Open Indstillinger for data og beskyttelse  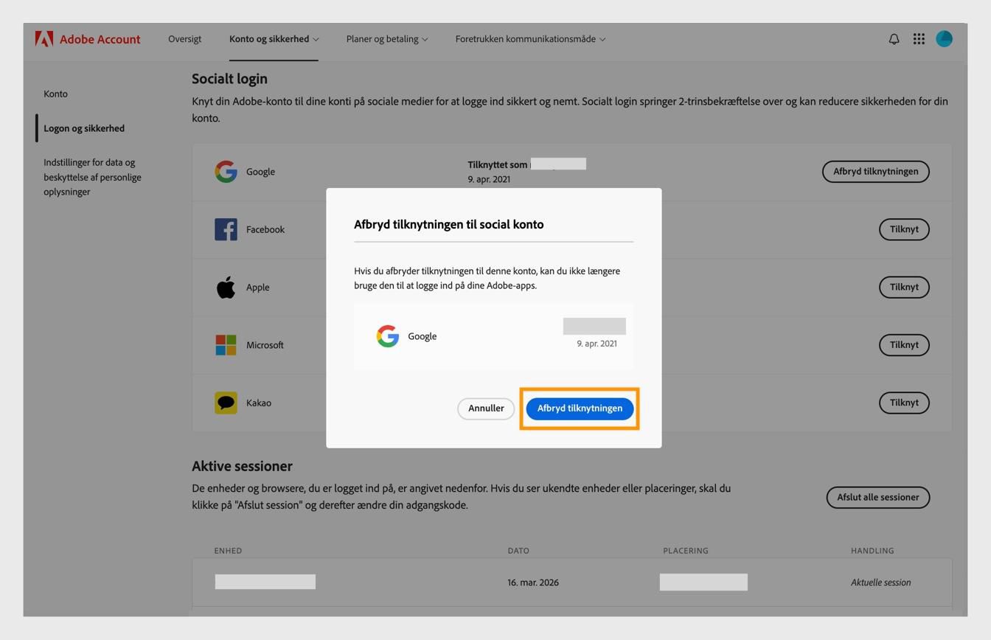(89, 177)
